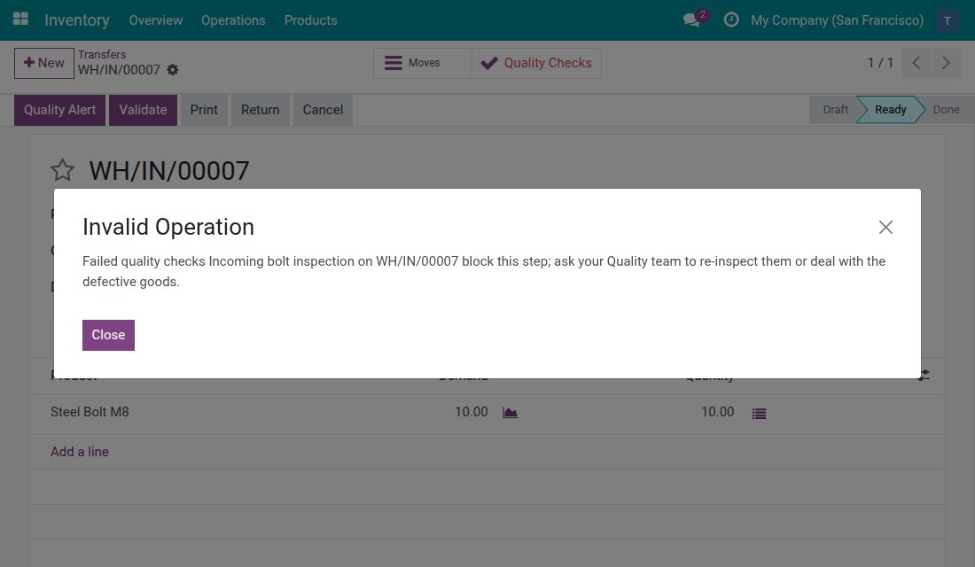The height and width of the screenshot is (567, 975).
Task: Go to next record arrow
Action: (946, 63)
